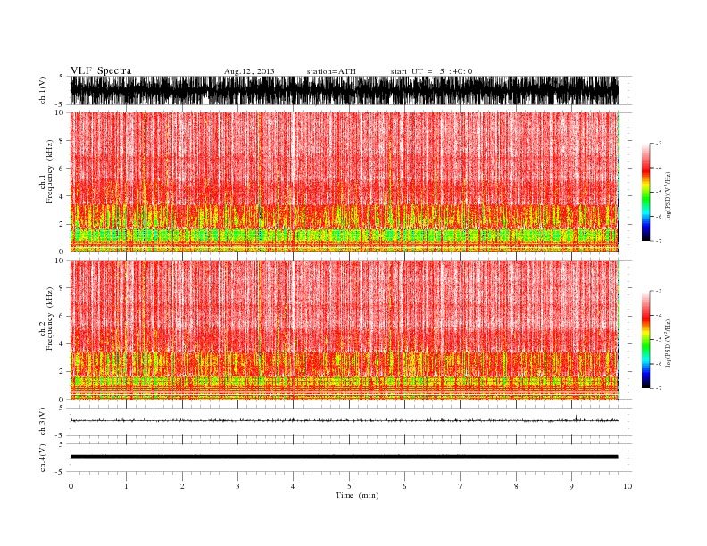This screenshot has height=546, width=707.
Task: Click the time axis tick label '10'
Action: pos(628,486)
